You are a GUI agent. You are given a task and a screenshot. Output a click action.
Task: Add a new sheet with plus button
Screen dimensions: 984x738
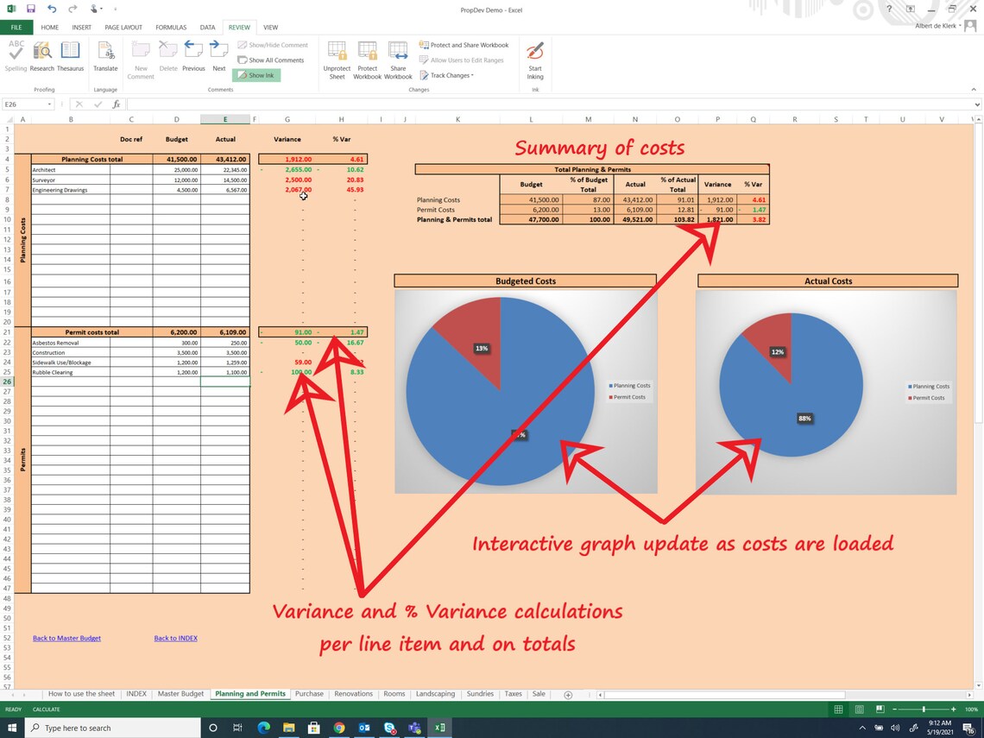pyautogui.click(x=568, y=695)
